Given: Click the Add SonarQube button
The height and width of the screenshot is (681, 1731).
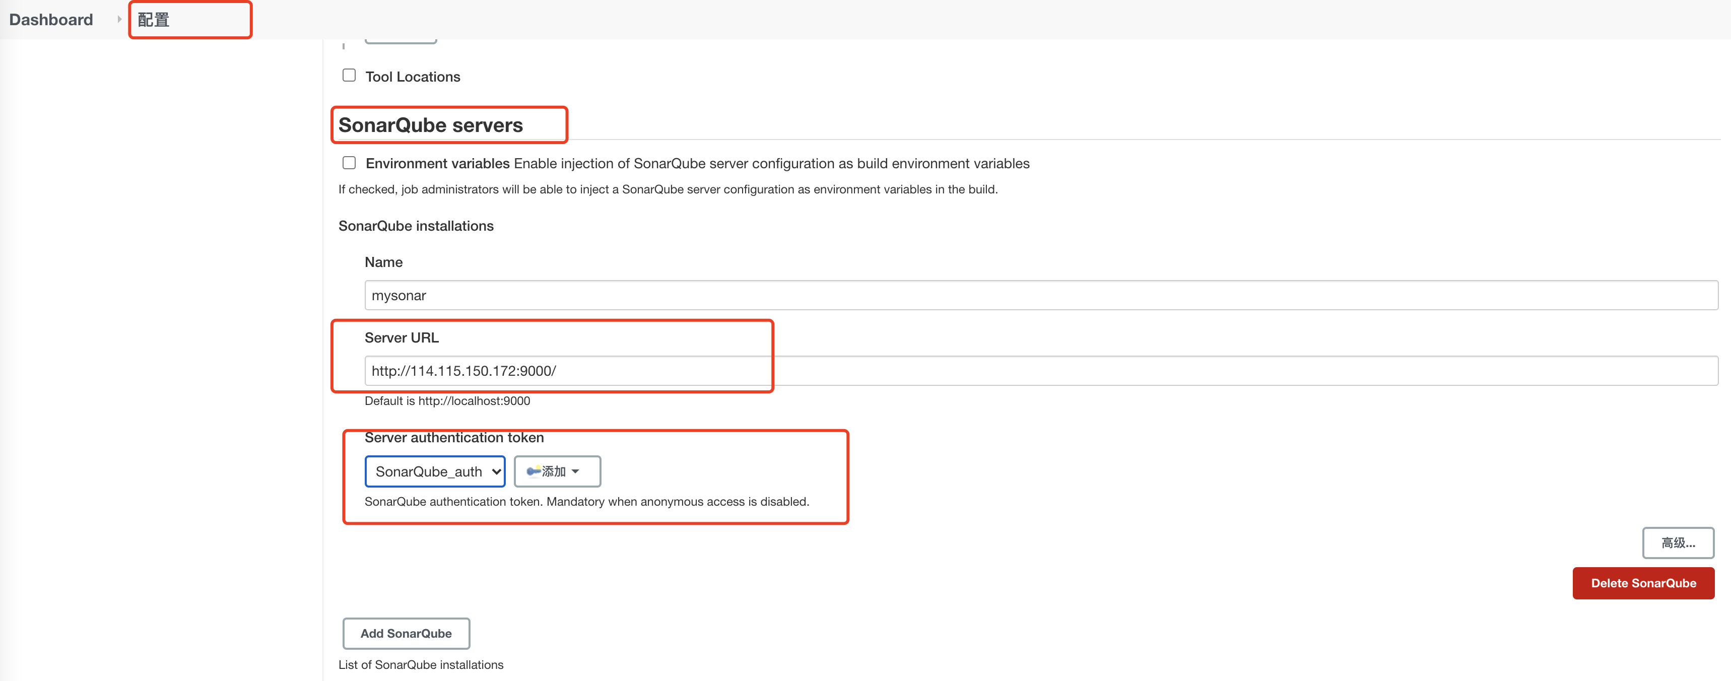Looking at the screenshot, I should (406, 633).
